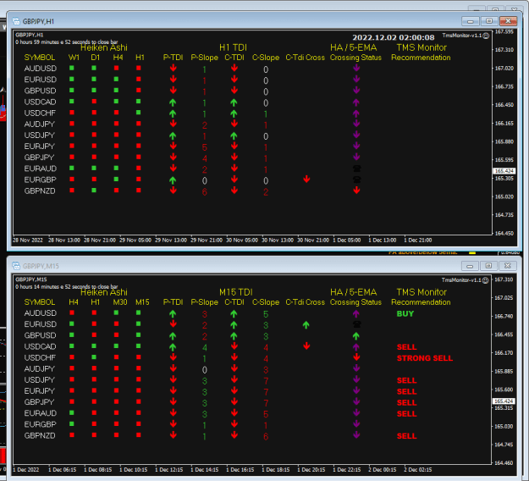The image size is (529, 481).
Task: Click green C-TDI arrow for USDJPY, H1 window
Action: pyautogui.click(x=234, y=135)
